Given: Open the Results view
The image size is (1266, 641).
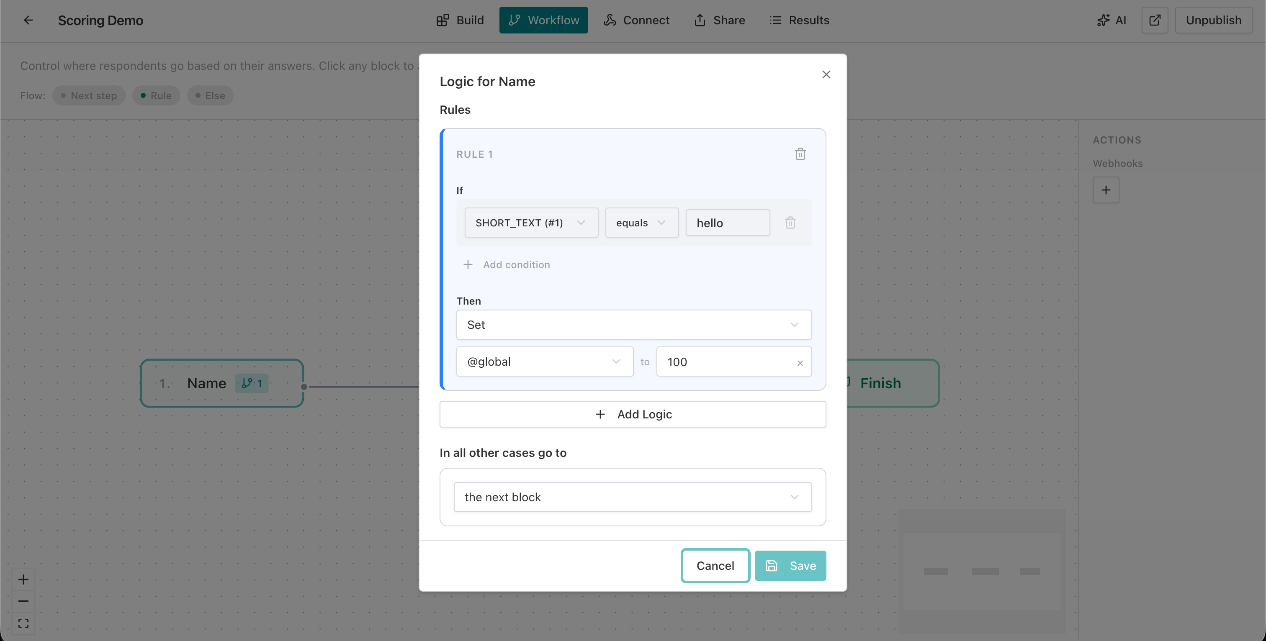Looking at the screenshot, I should pyautogui.click(x=799, y=20).
